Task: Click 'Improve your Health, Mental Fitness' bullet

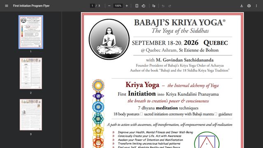Action: click(155, 132)
